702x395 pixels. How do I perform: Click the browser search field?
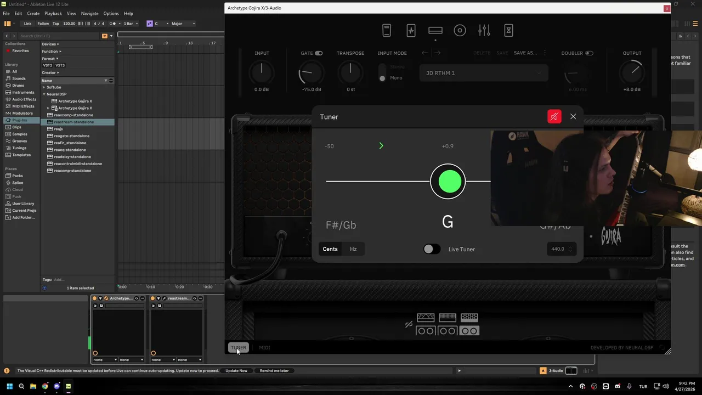58,36
